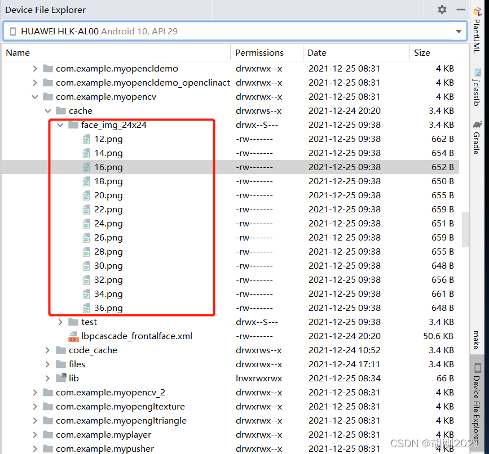Select the com.example.myopengltexture name

click(120, 407)
